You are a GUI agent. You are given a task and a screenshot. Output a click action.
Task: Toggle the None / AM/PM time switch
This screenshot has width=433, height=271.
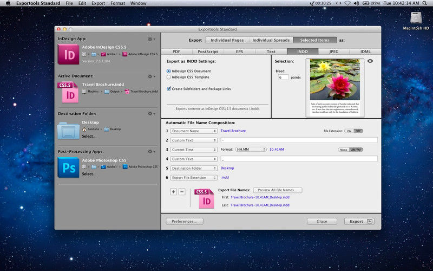351,150
